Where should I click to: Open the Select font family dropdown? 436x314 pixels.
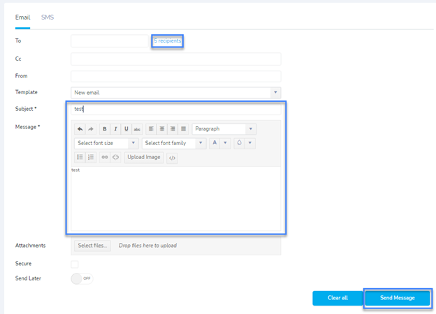[174, 143]
